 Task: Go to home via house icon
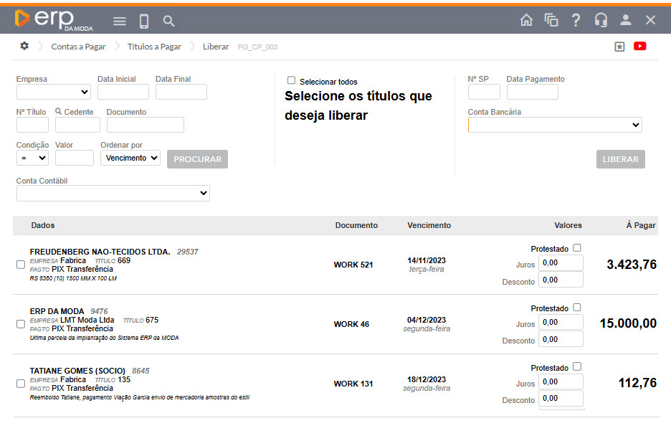point(526,20)
